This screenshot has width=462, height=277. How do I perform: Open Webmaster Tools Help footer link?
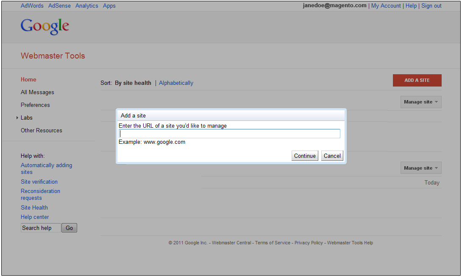click(350, 243)
